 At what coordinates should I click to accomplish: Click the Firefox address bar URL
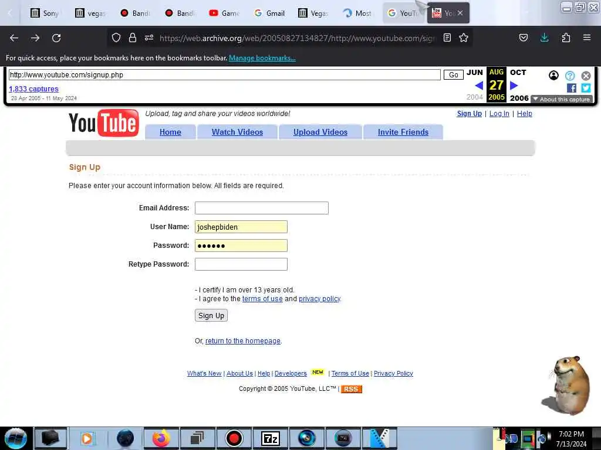tap(297, 38)
